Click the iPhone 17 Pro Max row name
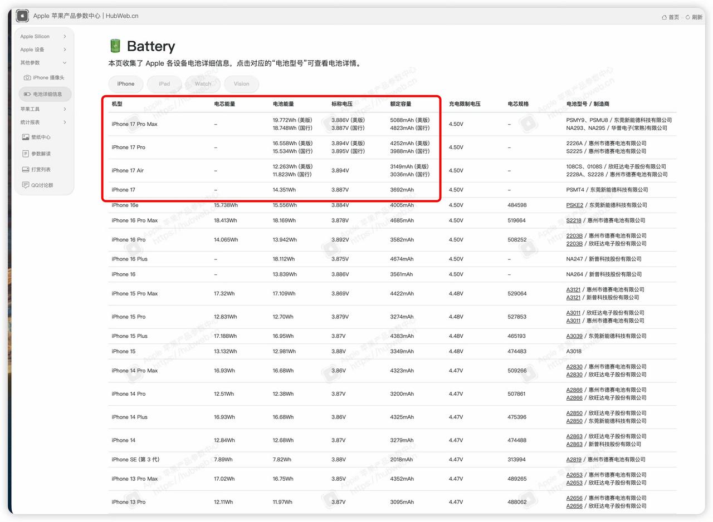The width and height of the screenshot is (713, 522). tap(134, 124)
